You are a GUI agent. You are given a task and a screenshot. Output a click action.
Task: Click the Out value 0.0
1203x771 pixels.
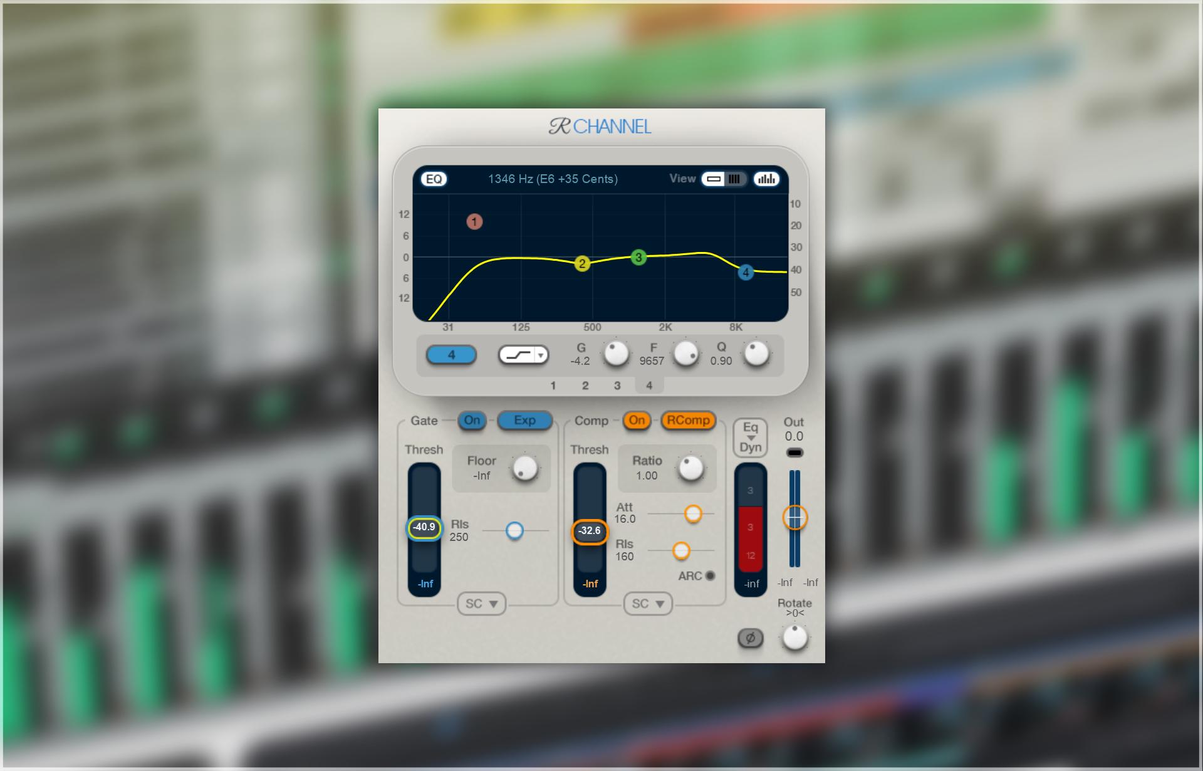pos(794,436)
